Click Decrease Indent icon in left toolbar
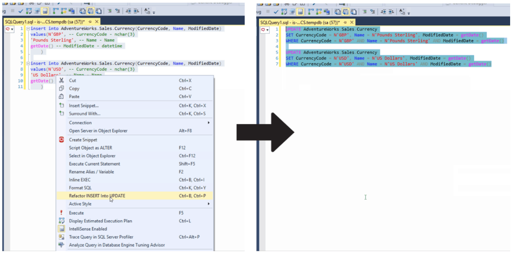 click(x=129, y=11)
